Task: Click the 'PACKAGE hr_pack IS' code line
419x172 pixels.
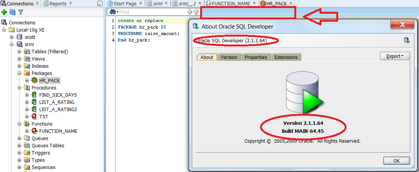Action: (142, 27)
